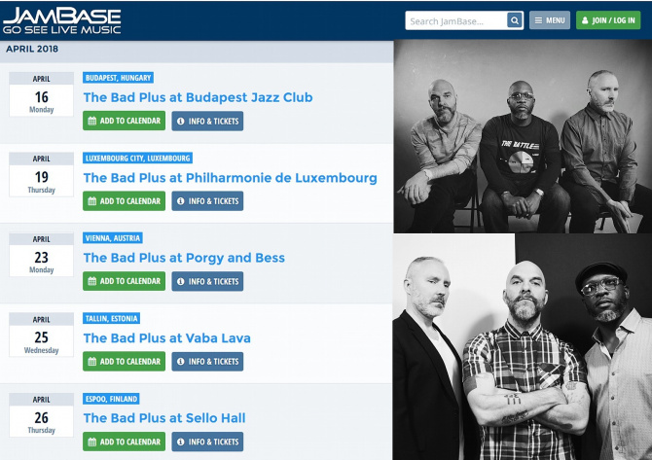Open The Bad Plus at Vaba Lava link
Viewport: 652px width, 460px height.
pyautogui.click(x=166, y=337)
